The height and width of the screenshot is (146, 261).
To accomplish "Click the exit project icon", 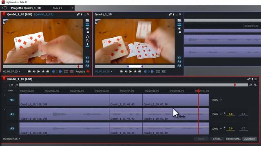I will click(x=4, y=8).
